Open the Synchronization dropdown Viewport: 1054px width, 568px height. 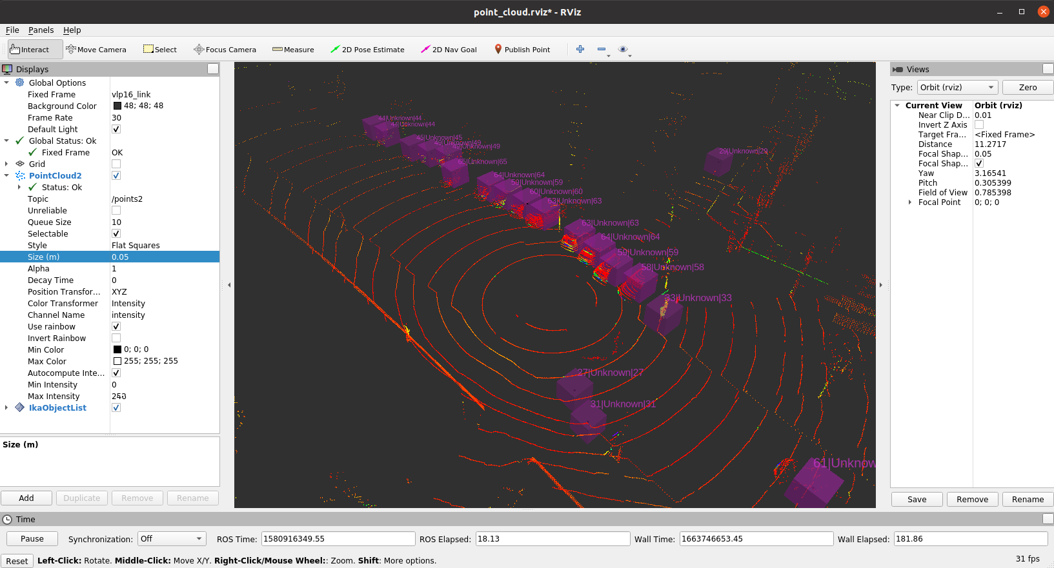tap(171, 539)
